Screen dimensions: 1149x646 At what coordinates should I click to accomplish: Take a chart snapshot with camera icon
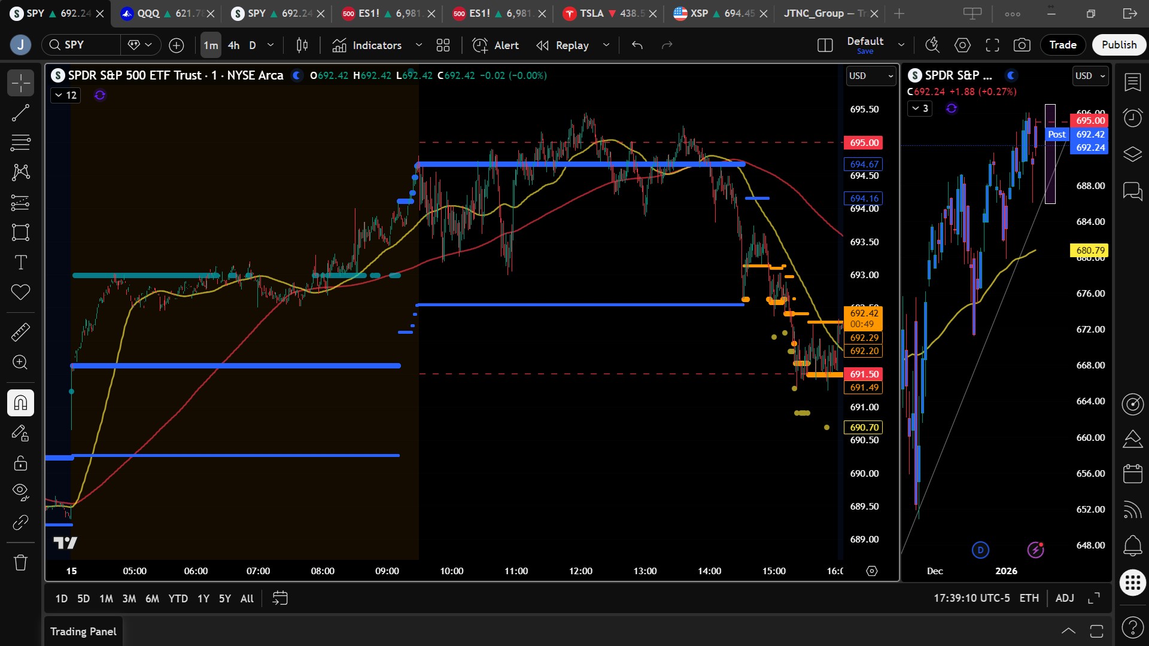pyautogui.click(x=1022, y=45)
